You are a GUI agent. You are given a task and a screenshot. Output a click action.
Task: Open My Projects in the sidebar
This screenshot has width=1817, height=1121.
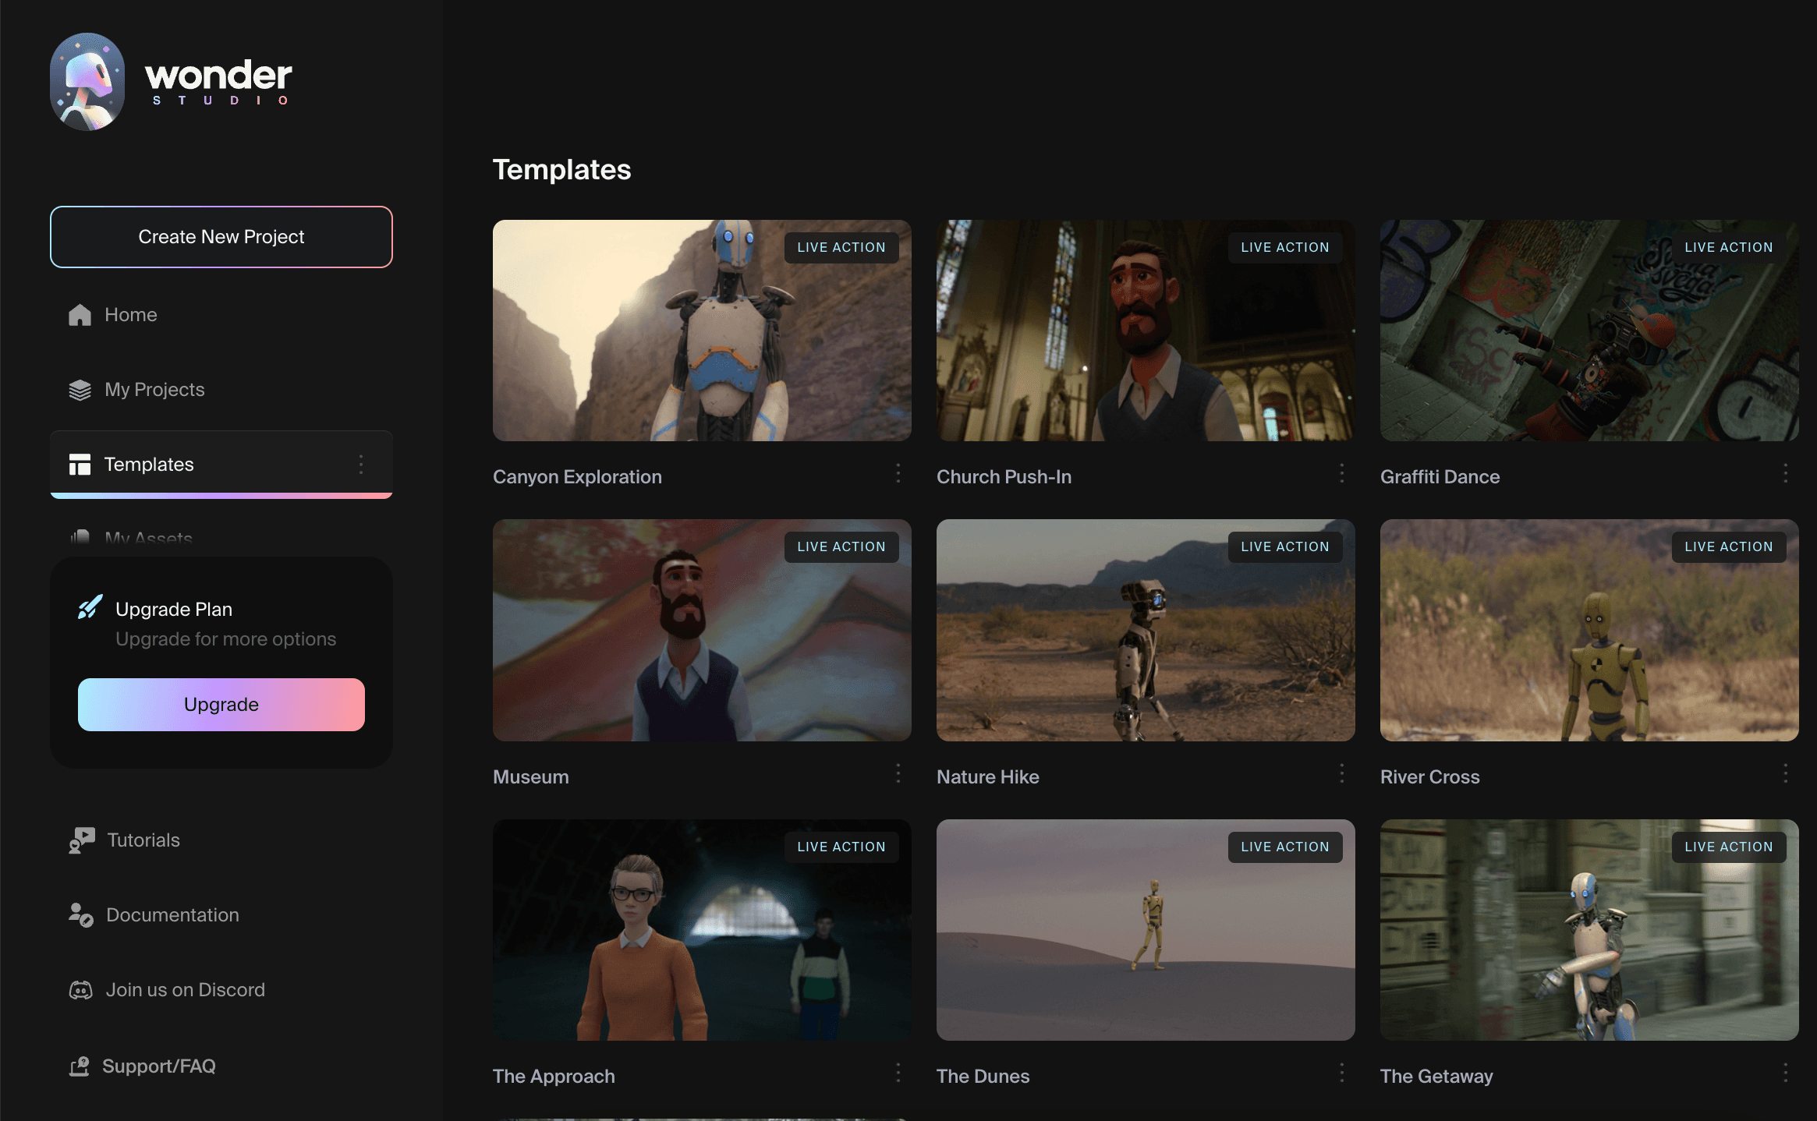click(221, 390)
